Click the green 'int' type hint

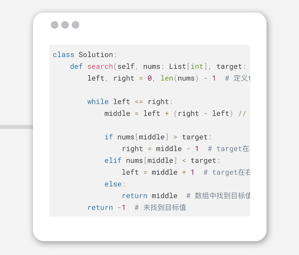197,67
